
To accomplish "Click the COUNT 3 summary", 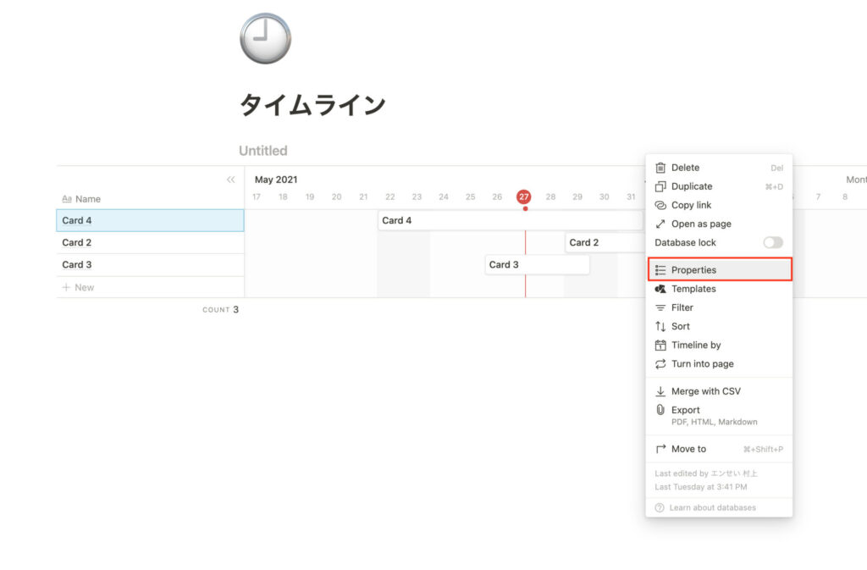I will tap(221, 310).
